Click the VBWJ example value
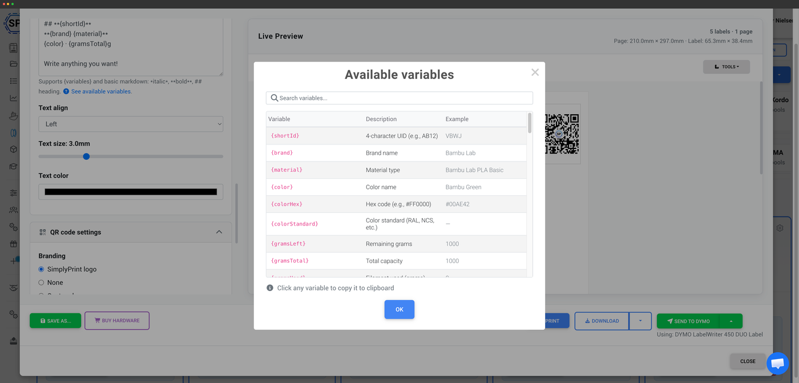Viewport: 799px width, 383px height. 454,136
